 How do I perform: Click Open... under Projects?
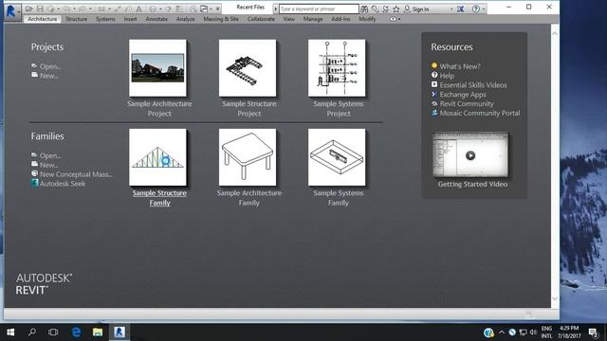[50, 66]
